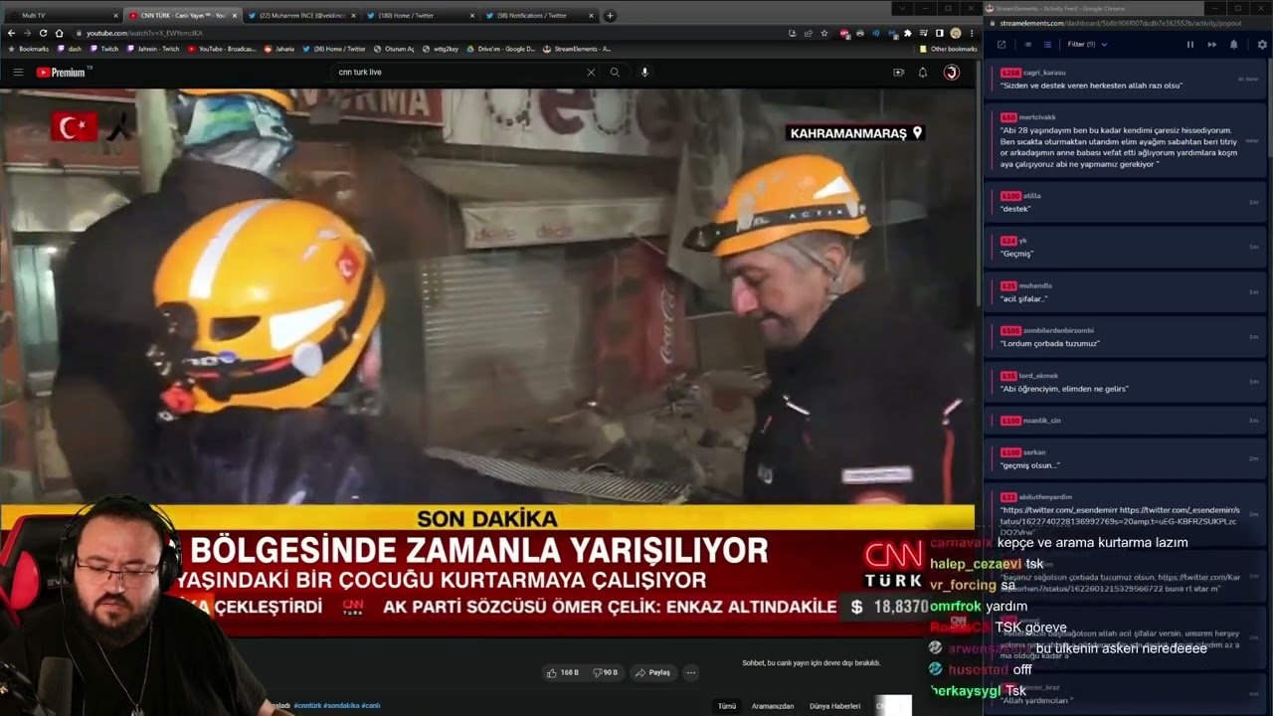Open the browser home page
The image size is (1273, 716).
tap(59, 33)
